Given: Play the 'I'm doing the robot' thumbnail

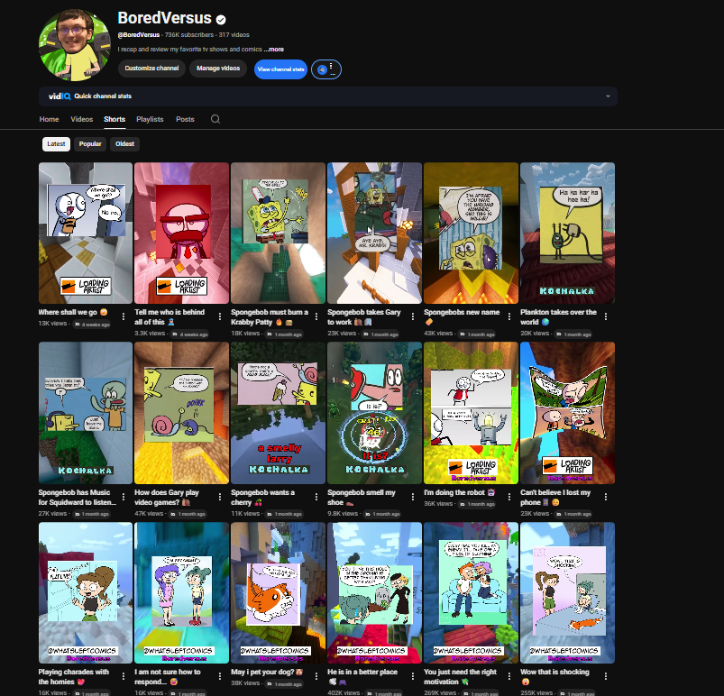Looking at the screenshot, I should 471,413.
